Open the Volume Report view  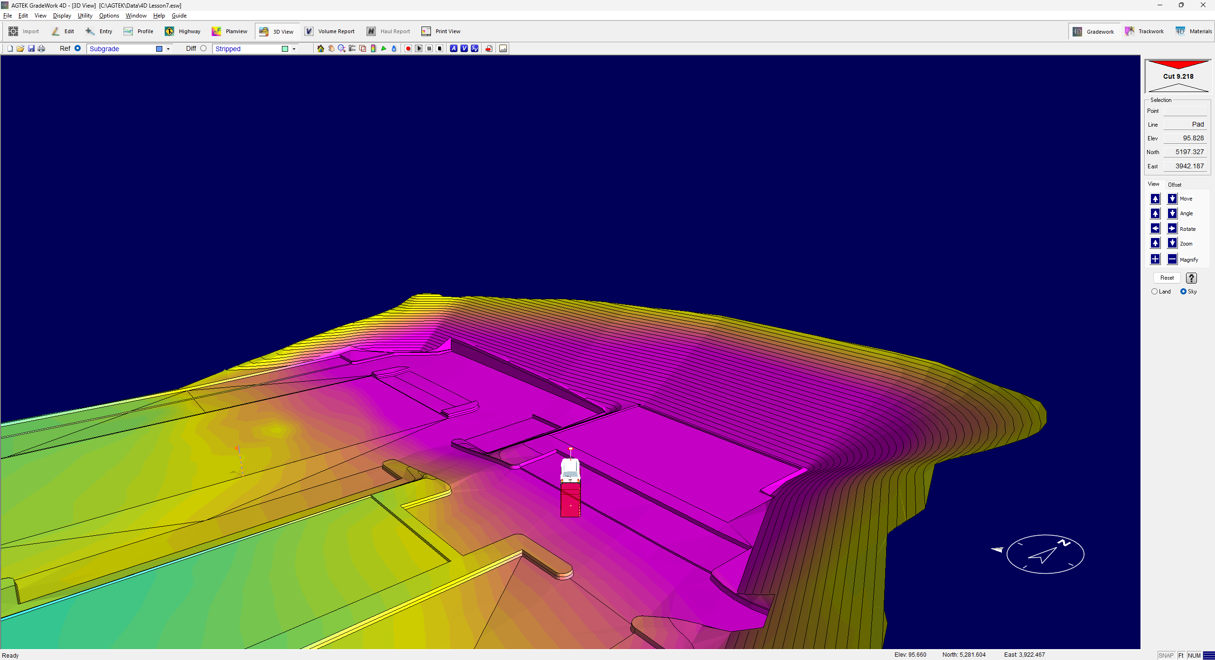tap(330, 31)
